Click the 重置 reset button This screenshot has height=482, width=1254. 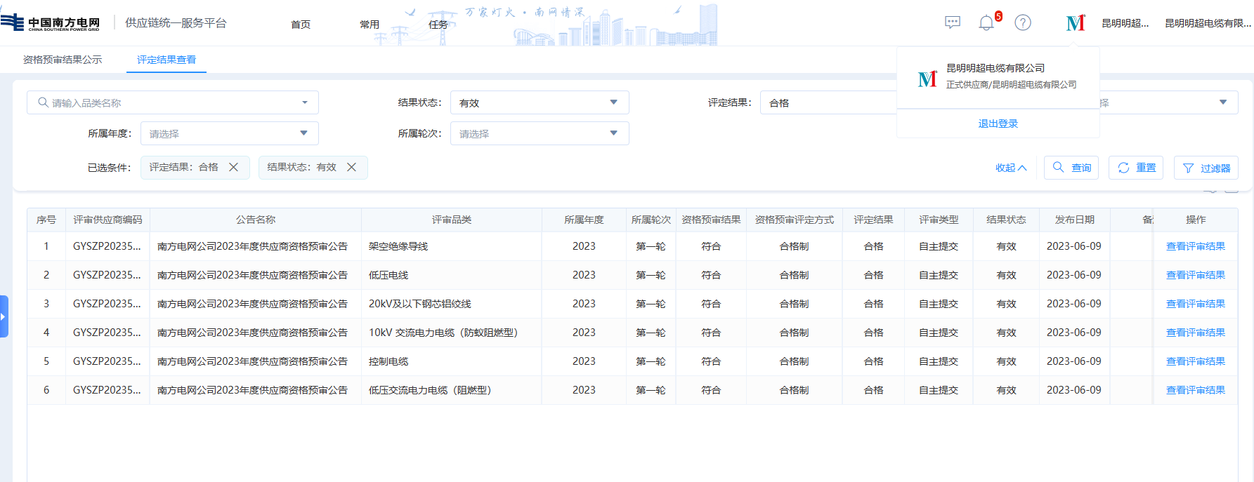[1136, 168]
